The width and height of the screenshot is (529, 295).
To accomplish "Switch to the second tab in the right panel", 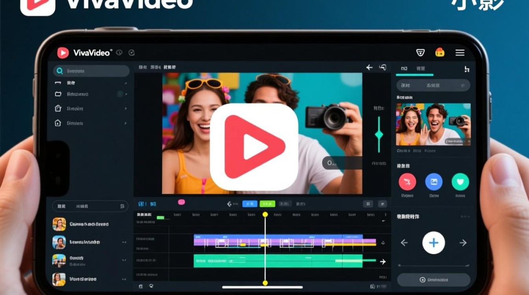I will pos(421,69).
